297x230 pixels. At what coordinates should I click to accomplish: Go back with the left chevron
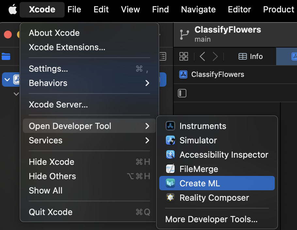tap(202, 56)
